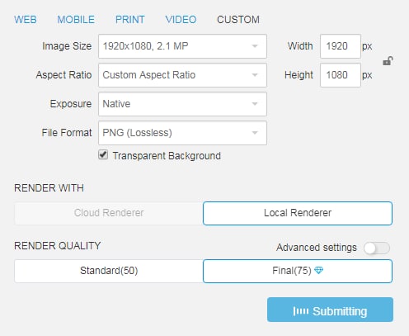Viewport: 409px width, 336px height.
Task: Click the File Format label
Action: click(x=67, y=133)
